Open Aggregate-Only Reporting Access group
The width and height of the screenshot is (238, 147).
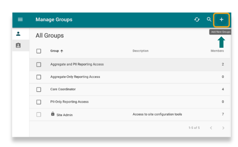(75, 77)
